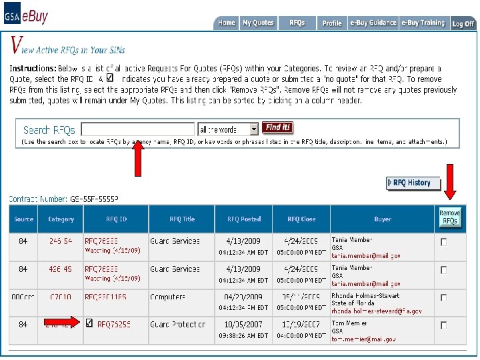Image resolution: width=480 pixels, height=360 pixels.
Task: Sort by the Buyer column header
Action: click(383, 219)
